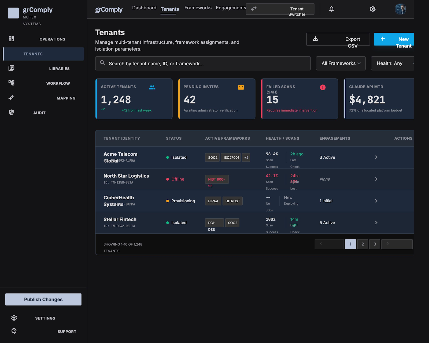
Task: Open Libraries in the sidebar
Action: pyautogui.click(x=43, y=69)
